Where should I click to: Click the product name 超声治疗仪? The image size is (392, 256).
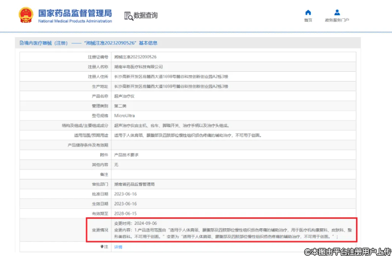124,96
